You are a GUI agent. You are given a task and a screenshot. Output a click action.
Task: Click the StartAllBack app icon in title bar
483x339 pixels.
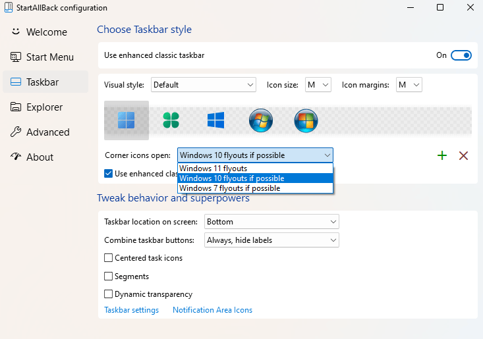[9, 7]
